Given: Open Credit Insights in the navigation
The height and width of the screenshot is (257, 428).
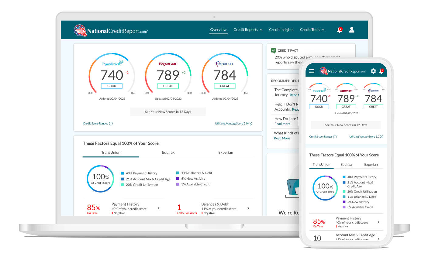Looking at the screenshot, I should [281, 30].
